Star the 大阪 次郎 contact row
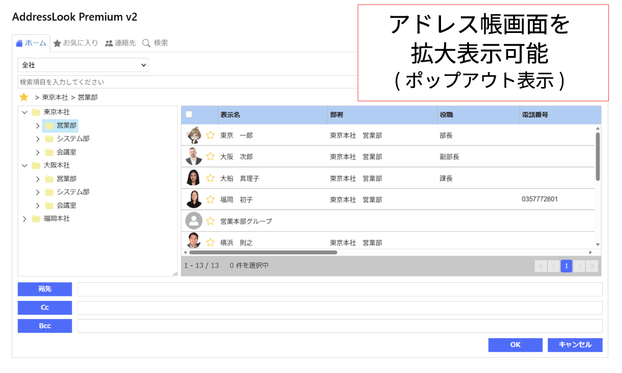622x373 pixels. [x=210, y=157]
